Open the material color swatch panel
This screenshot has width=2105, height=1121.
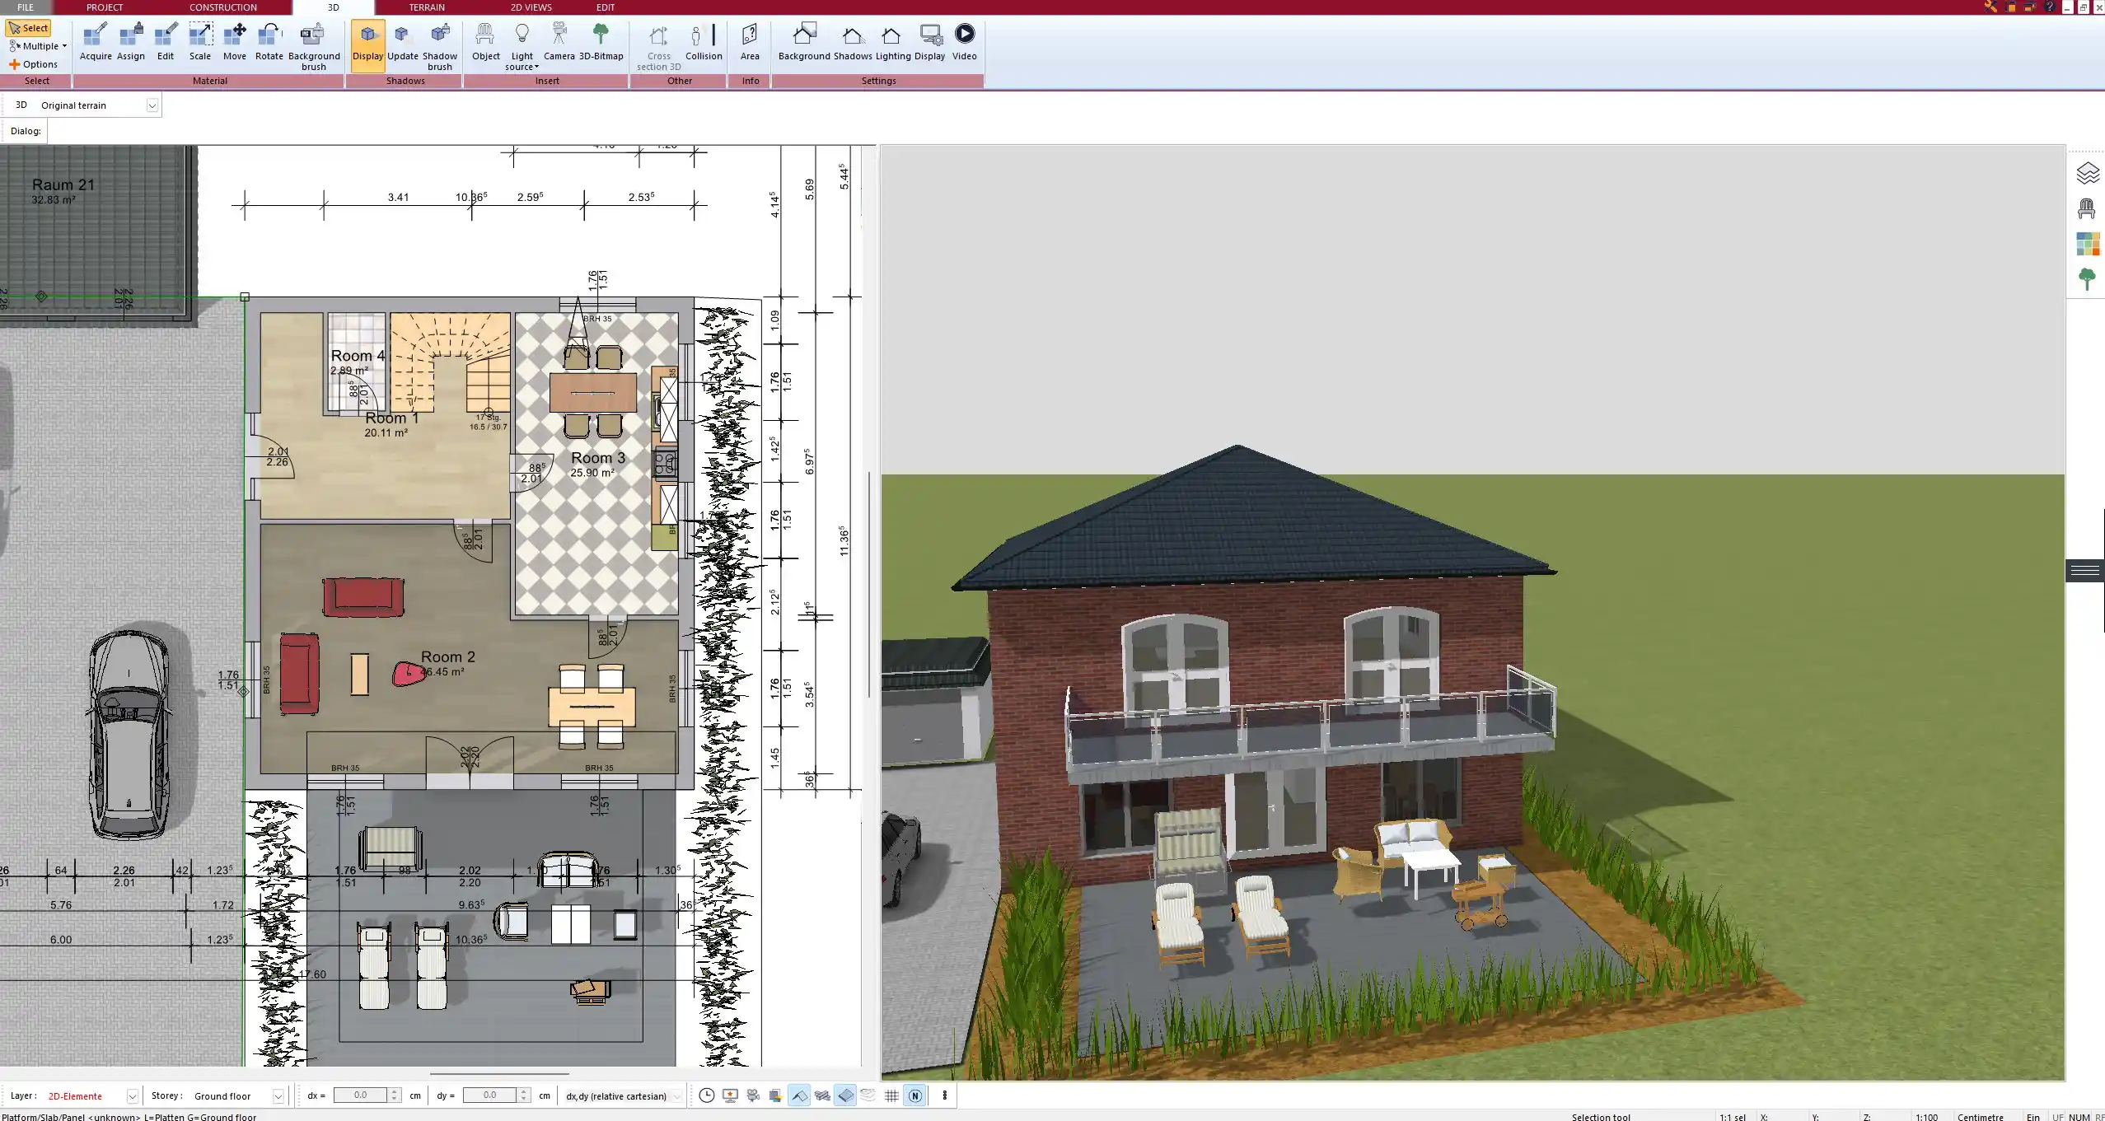click(2087, 243)
